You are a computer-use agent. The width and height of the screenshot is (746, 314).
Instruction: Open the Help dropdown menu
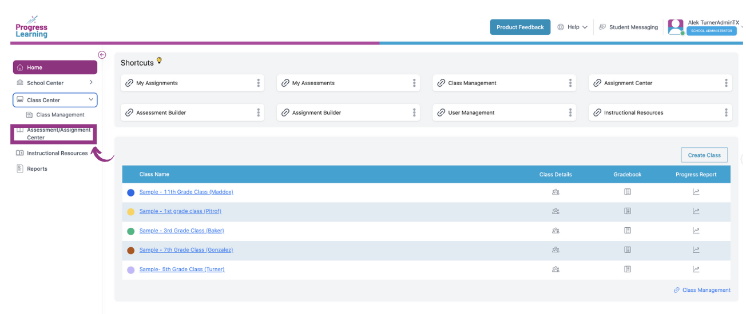tap(573, 27)
